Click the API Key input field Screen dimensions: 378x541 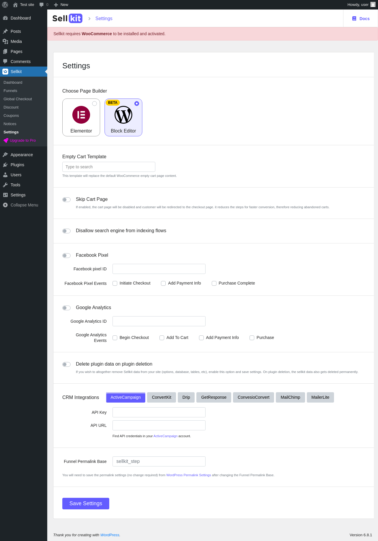coord(159,412)
